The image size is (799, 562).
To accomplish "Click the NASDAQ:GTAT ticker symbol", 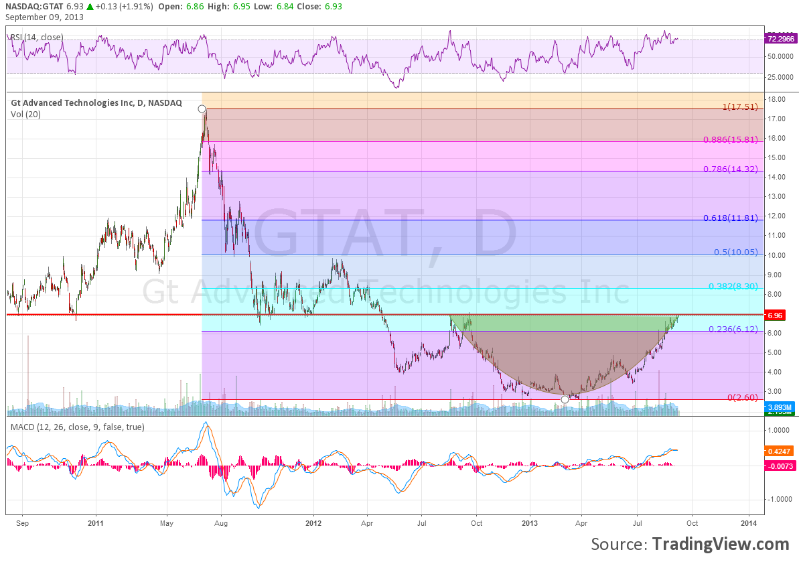I will tap(35, 7).
